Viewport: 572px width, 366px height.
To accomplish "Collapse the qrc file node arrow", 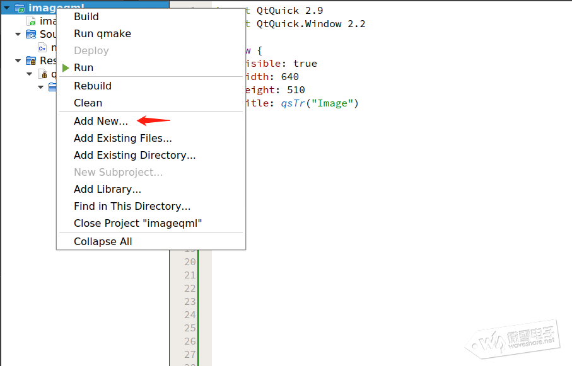I will pos(29,74).
